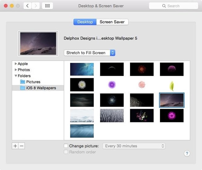The height and width of the screenshot is (170, 202).
Task: Click the minus button to remove folder
Action: click(21, 146)
